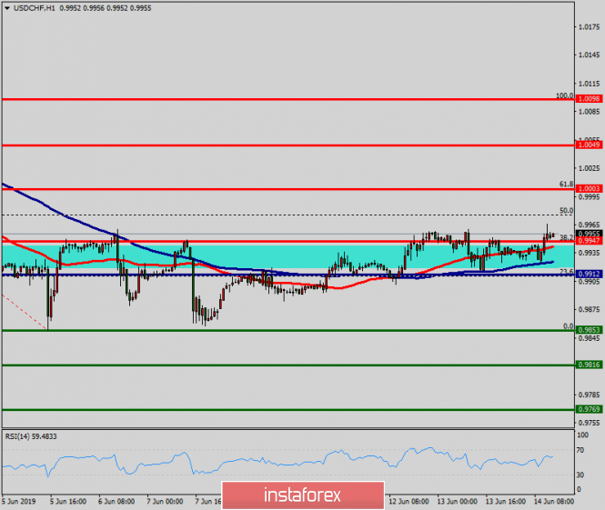Select the 1.0098 red price label
Viewport: 605px width, 510px height.
[x=589, y=98]
